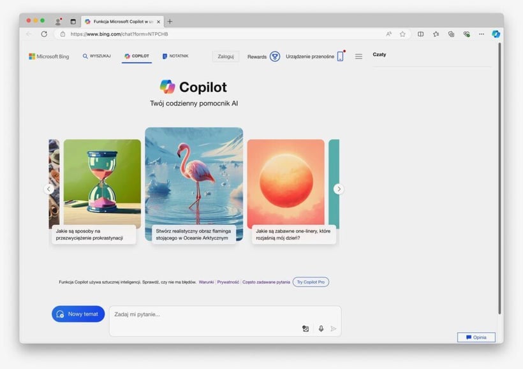This screenshot has width=523, height=369.
Task: Click the Czaty heading
Action: [x=379, y=54]
